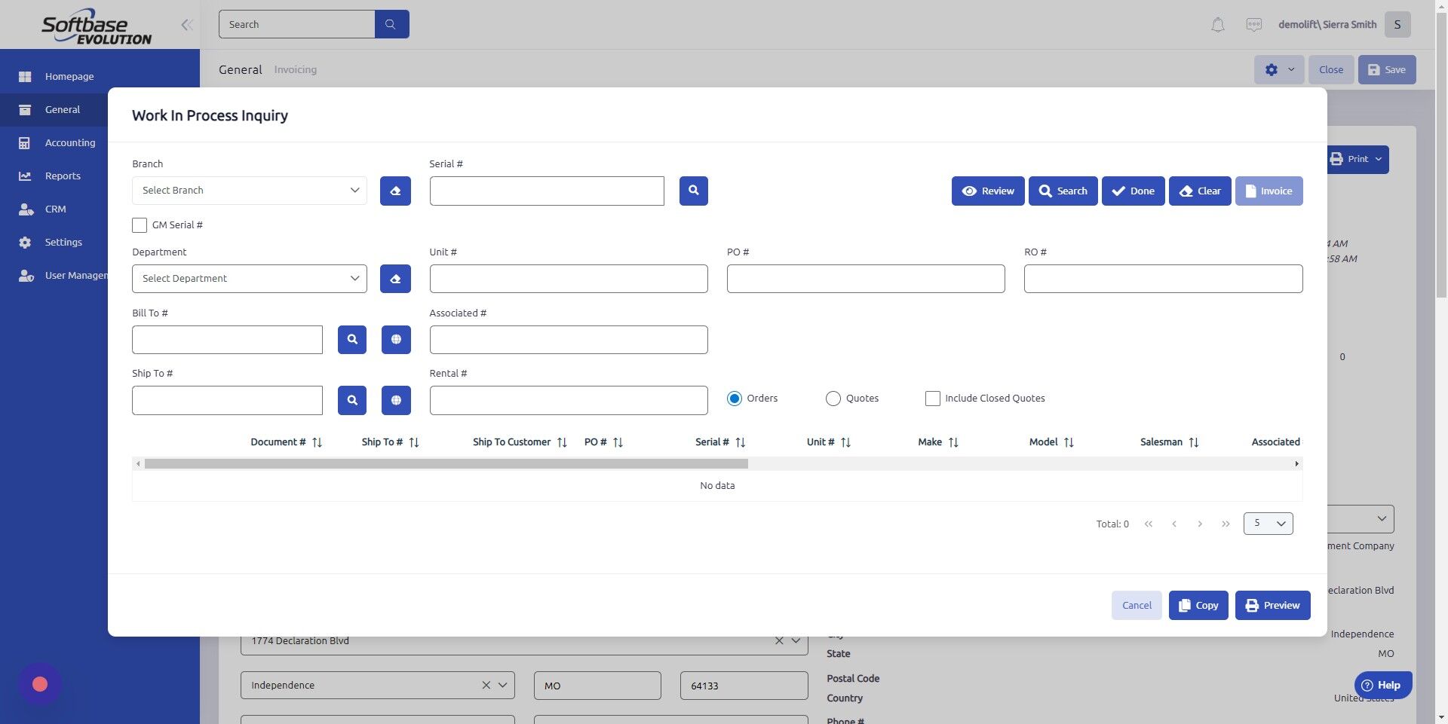Image resolution: width=1448 pixels, height=724 pixels.
Task: Select the Quotes radio button
Action: pos(833,398)
